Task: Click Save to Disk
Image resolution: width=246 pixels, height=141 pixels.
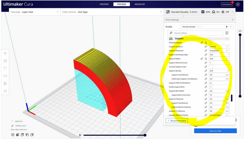Action: click(x=215, y=131)
